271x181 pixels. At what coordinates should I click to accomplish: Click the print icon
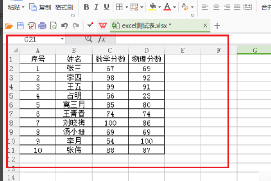pos(42,26)
